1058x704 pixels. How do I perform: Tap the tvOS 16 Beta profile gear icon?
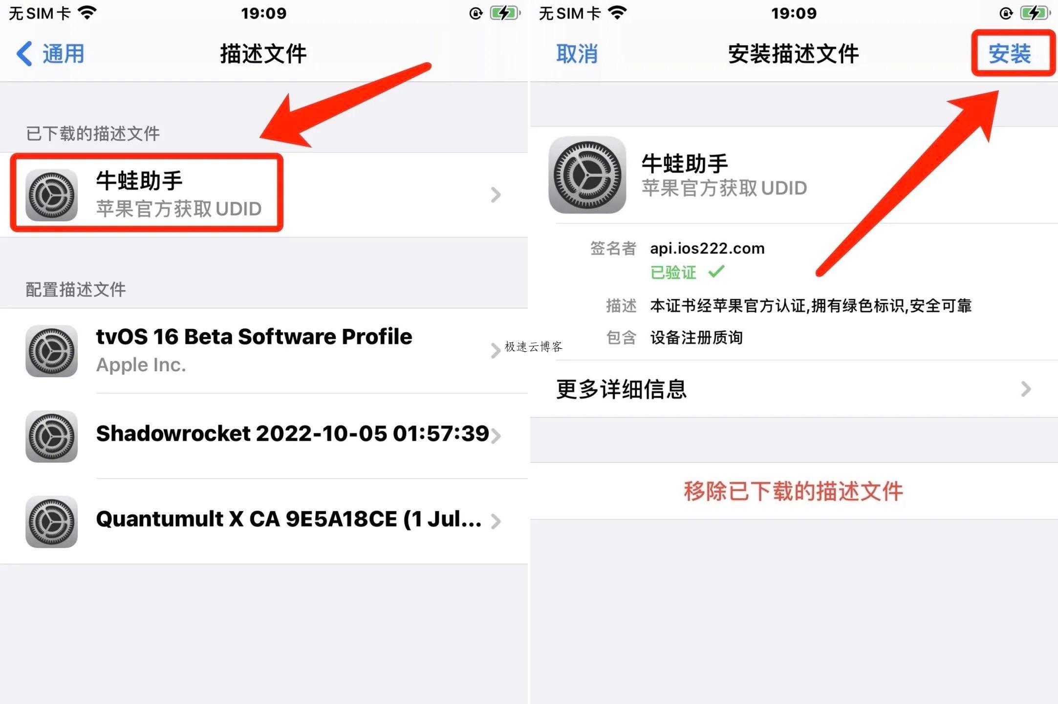tap(51, 351)
